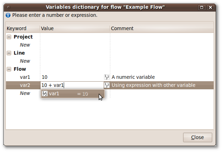222x152 pixels.
Task: Close the dialog using the titlebar X button
Action: point(210,7)
